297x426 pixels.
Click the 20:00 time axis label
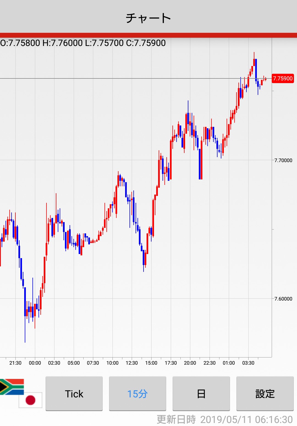click(190, 363)
